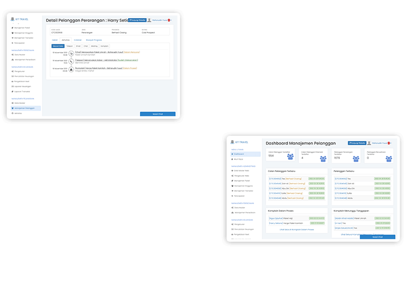
Task: Open the Lihat Seluruh Komplain Dalam Proses link
Action: click(x=296, y=229)
